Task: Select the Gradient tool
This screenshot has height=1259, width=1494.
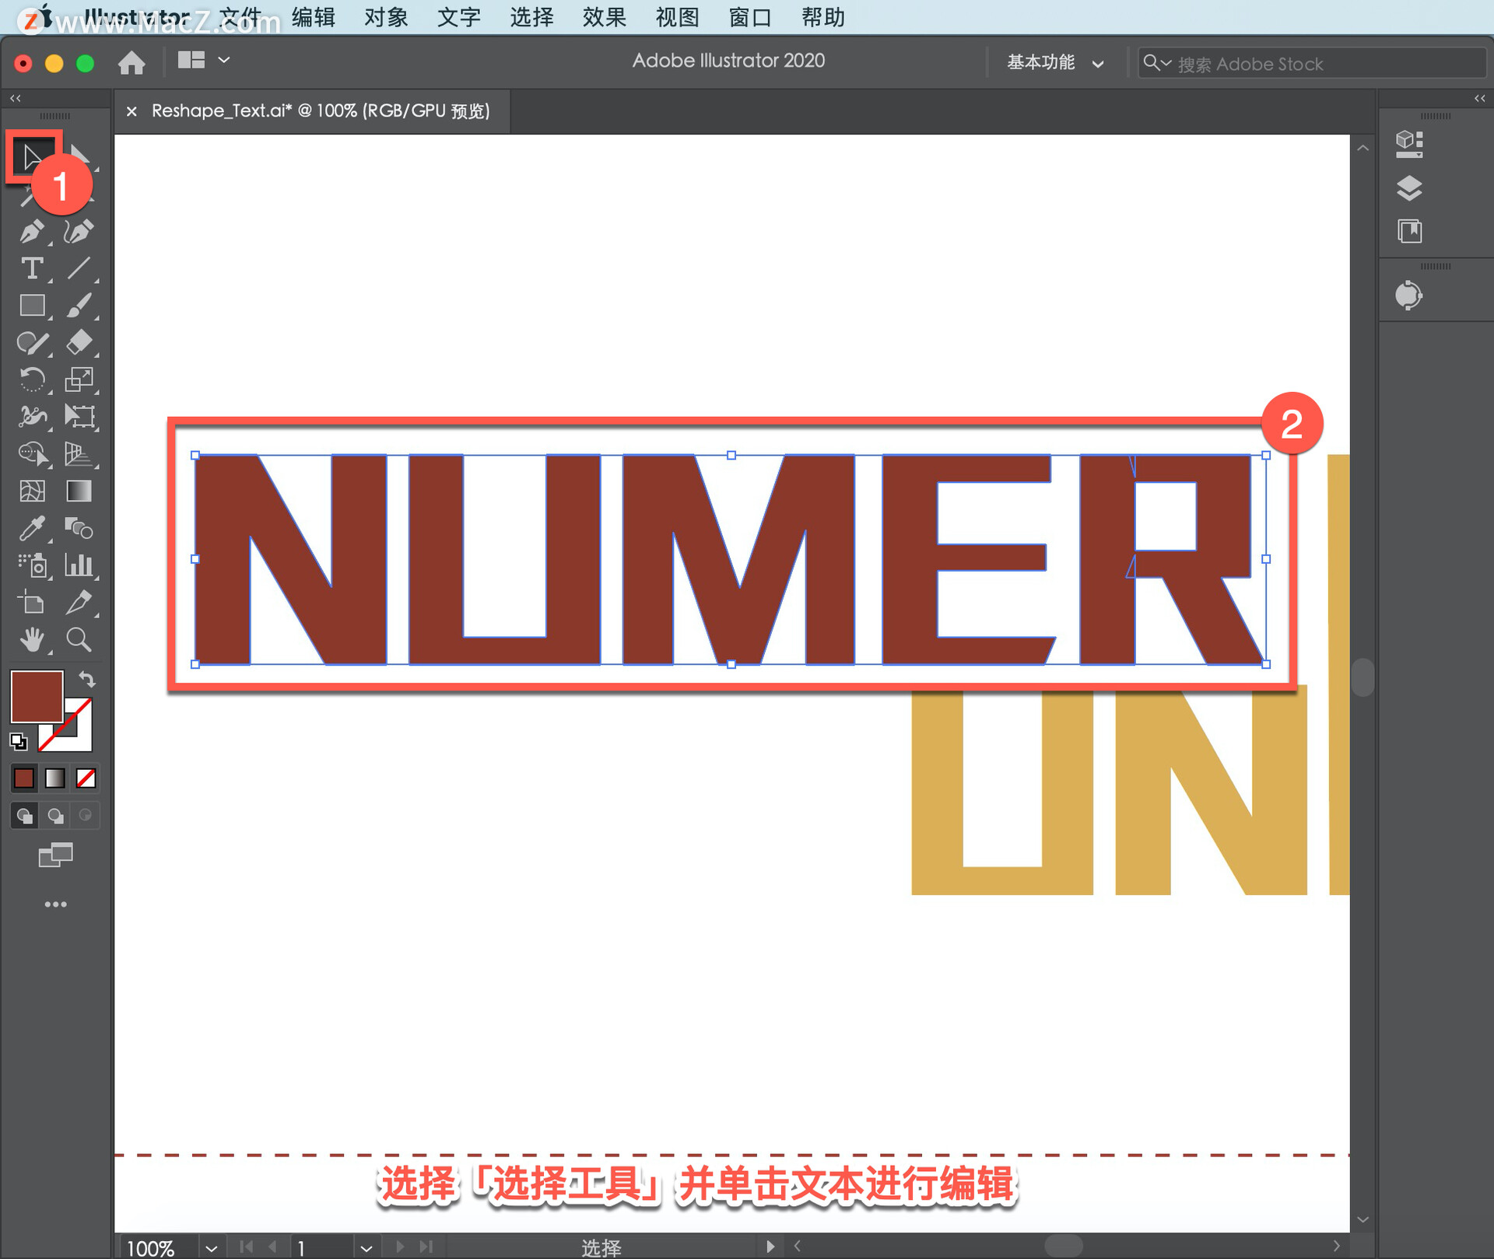Action: [79, 491]
